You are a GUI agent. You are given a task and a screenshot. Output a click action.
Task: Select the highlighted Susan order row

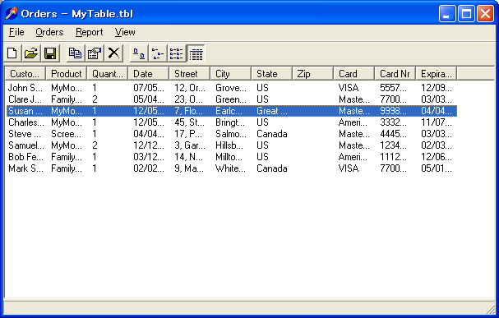[x=231, y=111]
